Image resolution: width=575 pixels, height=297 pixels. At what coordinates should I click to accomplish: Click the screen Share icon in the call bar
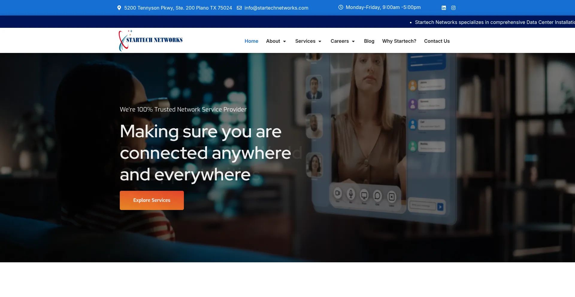364,195
